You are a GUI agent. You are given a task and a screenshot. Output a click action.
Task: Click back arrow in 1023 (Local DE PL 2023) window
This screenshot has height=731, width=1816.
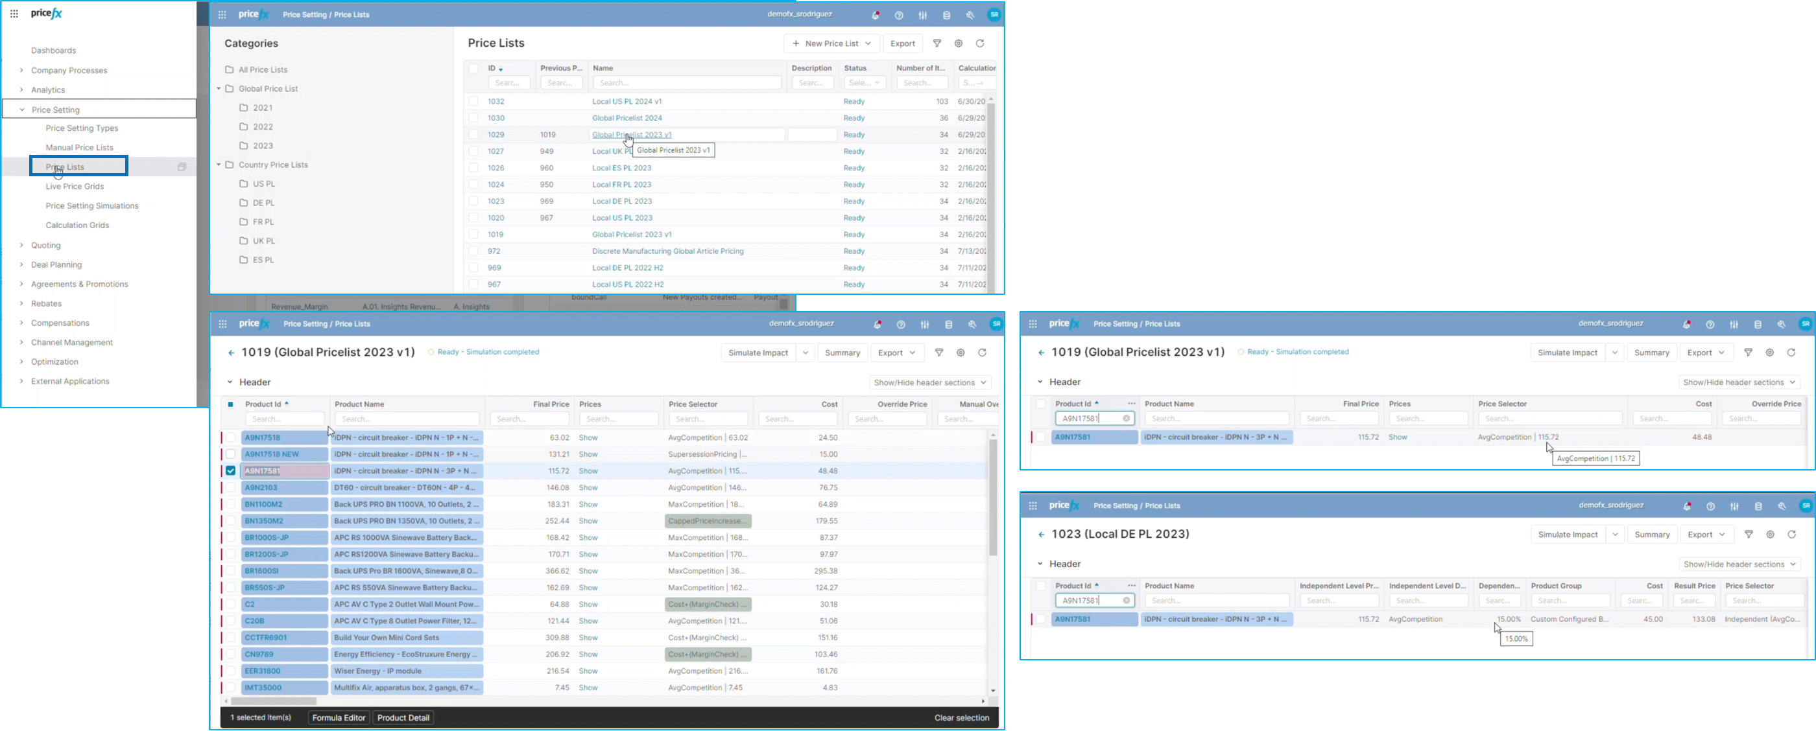pyautogui.click(x=1041, y=535)
